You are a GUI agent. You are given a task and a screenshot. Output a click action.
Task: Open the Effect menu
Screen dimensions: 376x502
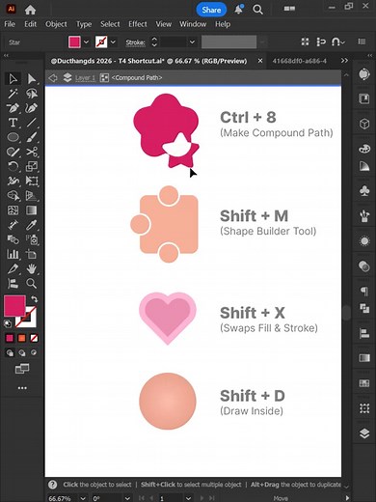[138, 24]
